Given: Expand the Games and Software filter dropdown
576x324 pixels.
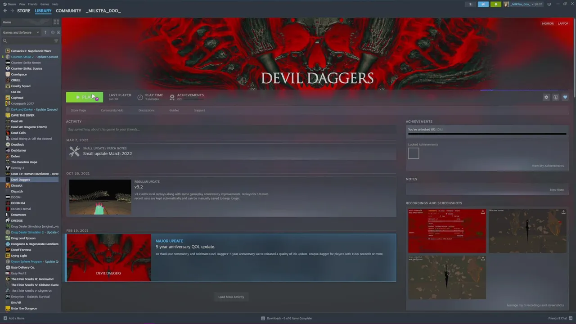Looking at the screenshot, I should [x=21, y=32].
